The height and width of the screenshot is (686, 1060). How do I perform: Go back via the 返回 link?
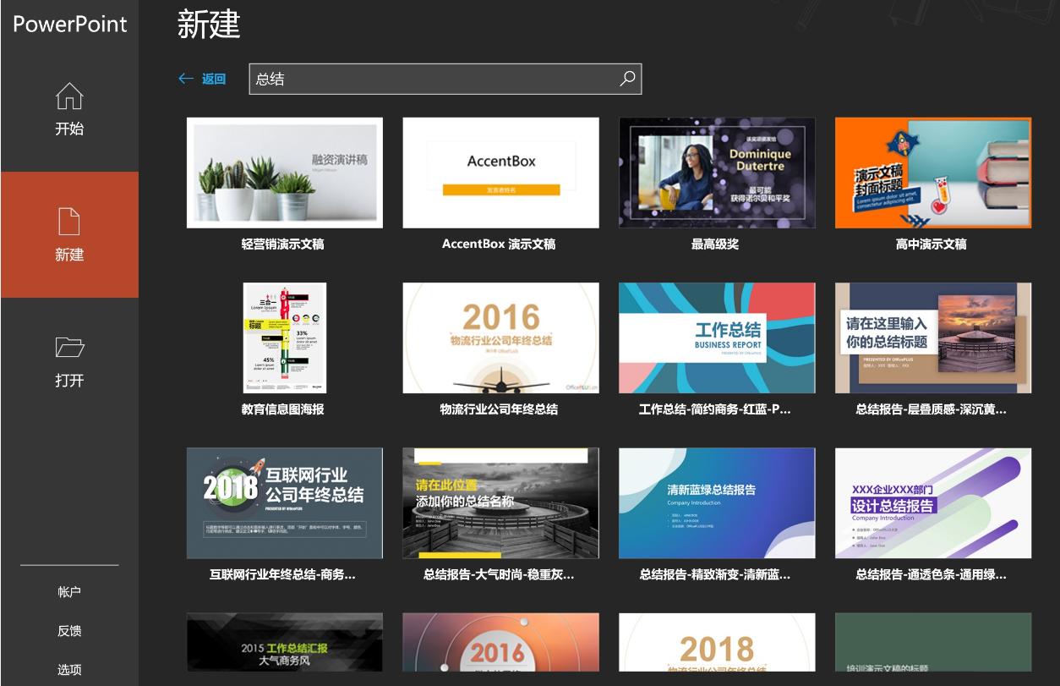(214, 79)
